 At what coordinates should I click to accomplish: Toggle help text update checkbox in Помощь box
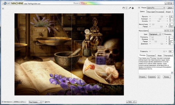tap(172, 73)
